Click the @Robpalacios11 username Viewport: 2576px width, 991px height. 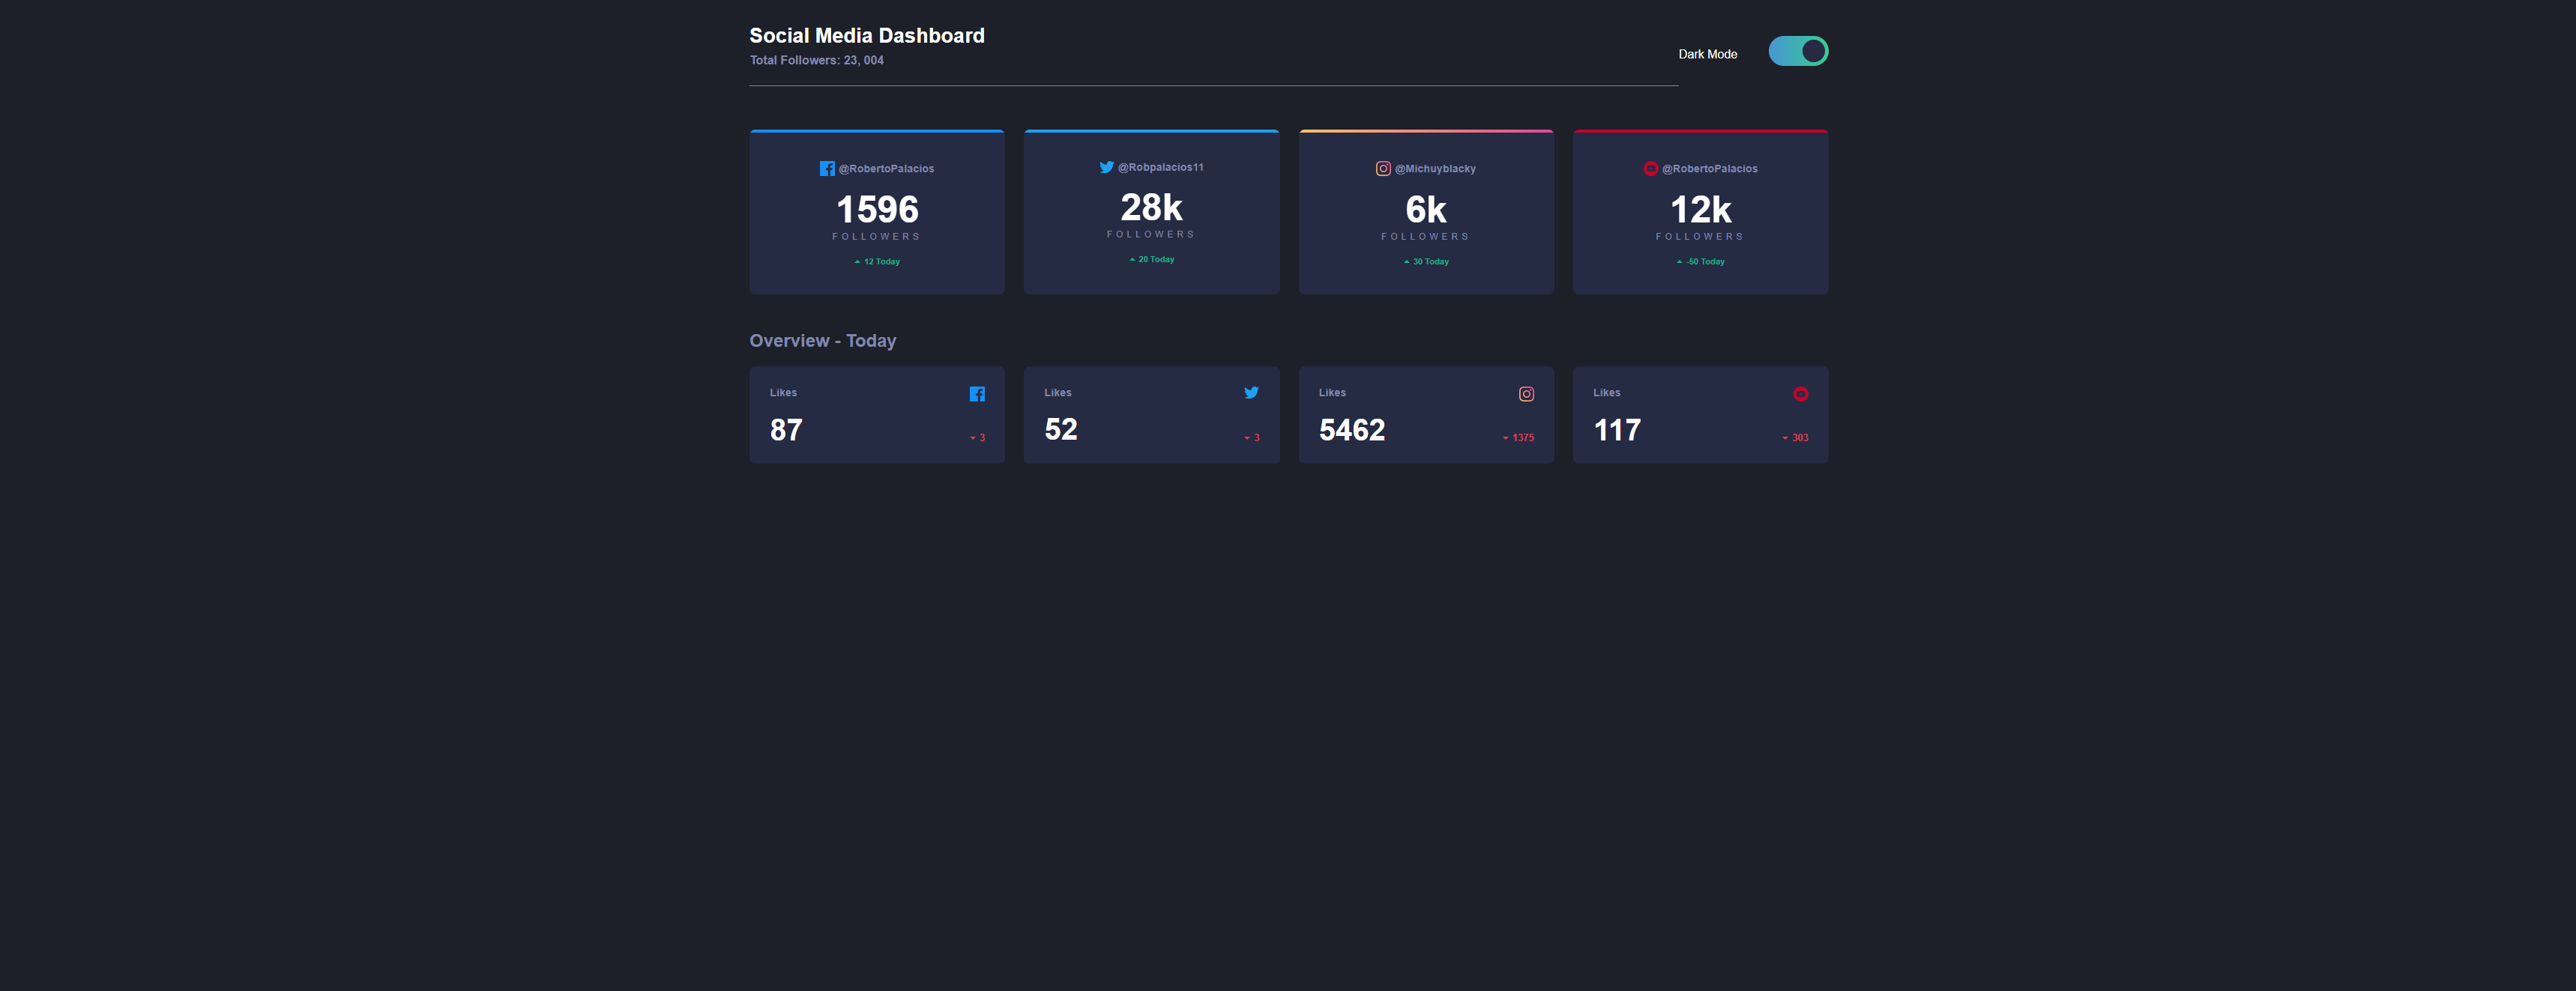[x=1160, y=167]
